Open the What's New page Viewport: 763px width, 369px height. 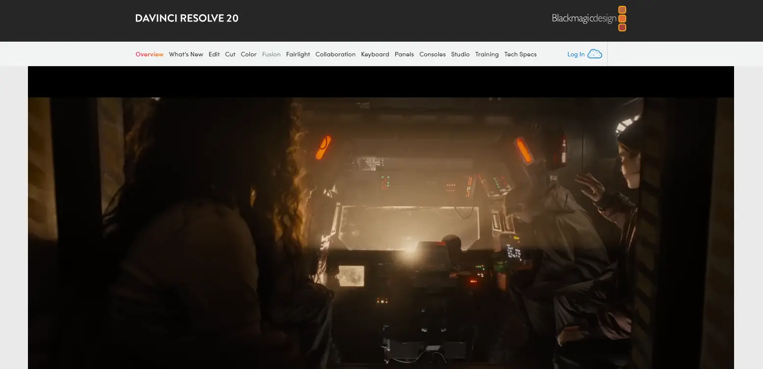click(x=186, y=54)
